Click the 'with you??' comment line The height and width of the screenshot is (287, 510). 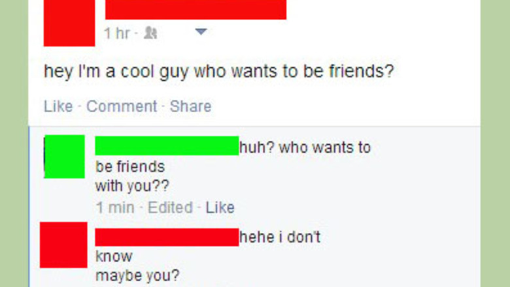pos(132,186)
